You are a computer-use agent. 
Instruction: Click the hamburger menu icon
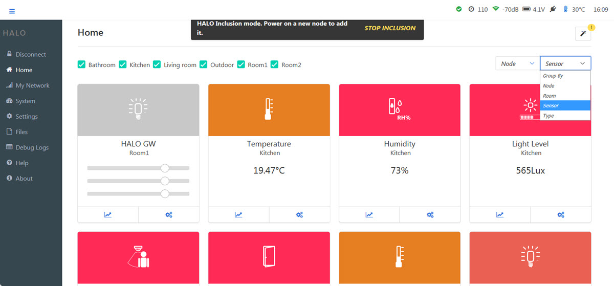12,11
